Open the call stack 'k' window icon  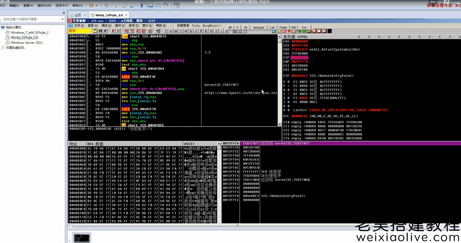pyautogui.click(x=206, y=31)
